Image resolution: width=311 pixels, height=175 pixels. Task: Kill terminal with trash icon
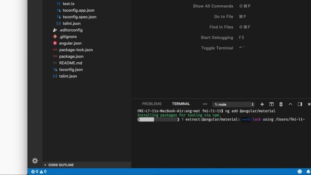281,105
